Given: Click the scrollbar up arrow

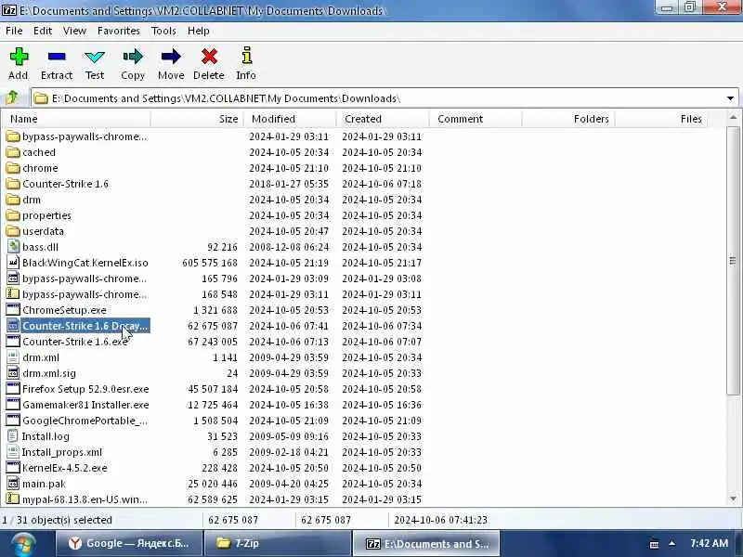Looking at the screenshot, I should pos(733,118).
